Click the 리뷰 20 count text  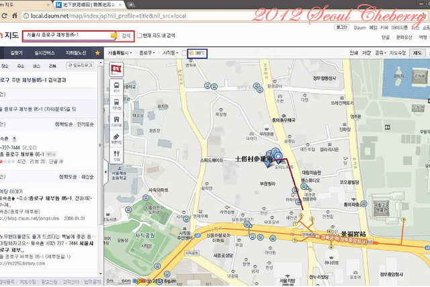coord(38,161)
